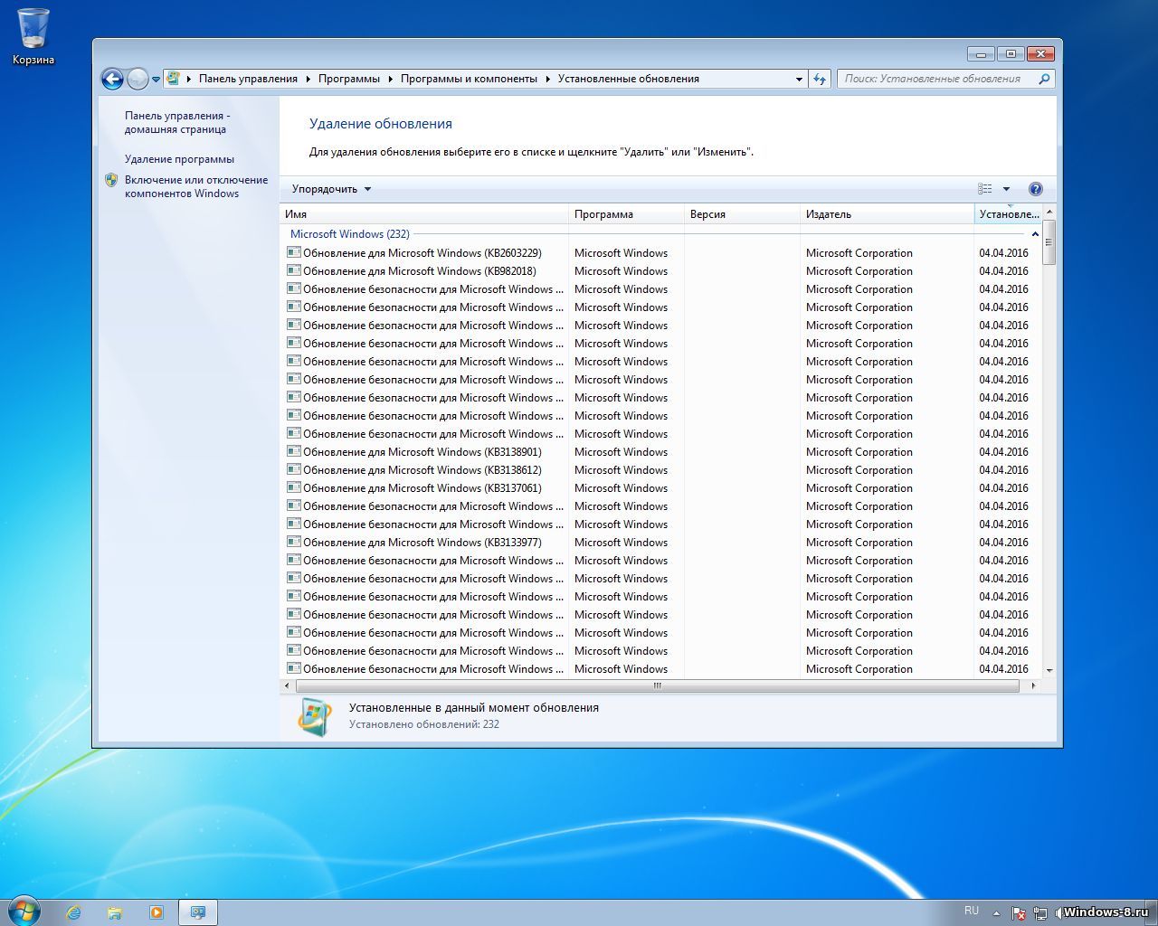The image size is (1158, 926).
Task: Click the 'Программы и компоненты' breadcrumb
Action: (469, 79)
